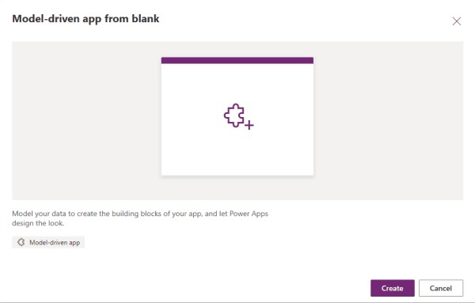475x303 pixels.
Task: Cancel the model-driven app dialog
Action: [x=441, y=288]
